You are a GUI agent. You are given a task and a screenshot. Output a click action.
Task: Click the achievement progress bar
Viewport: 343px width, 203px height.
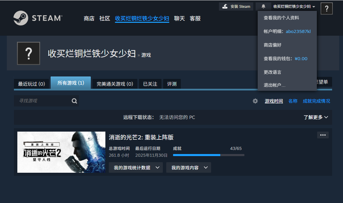coord(208,155)
